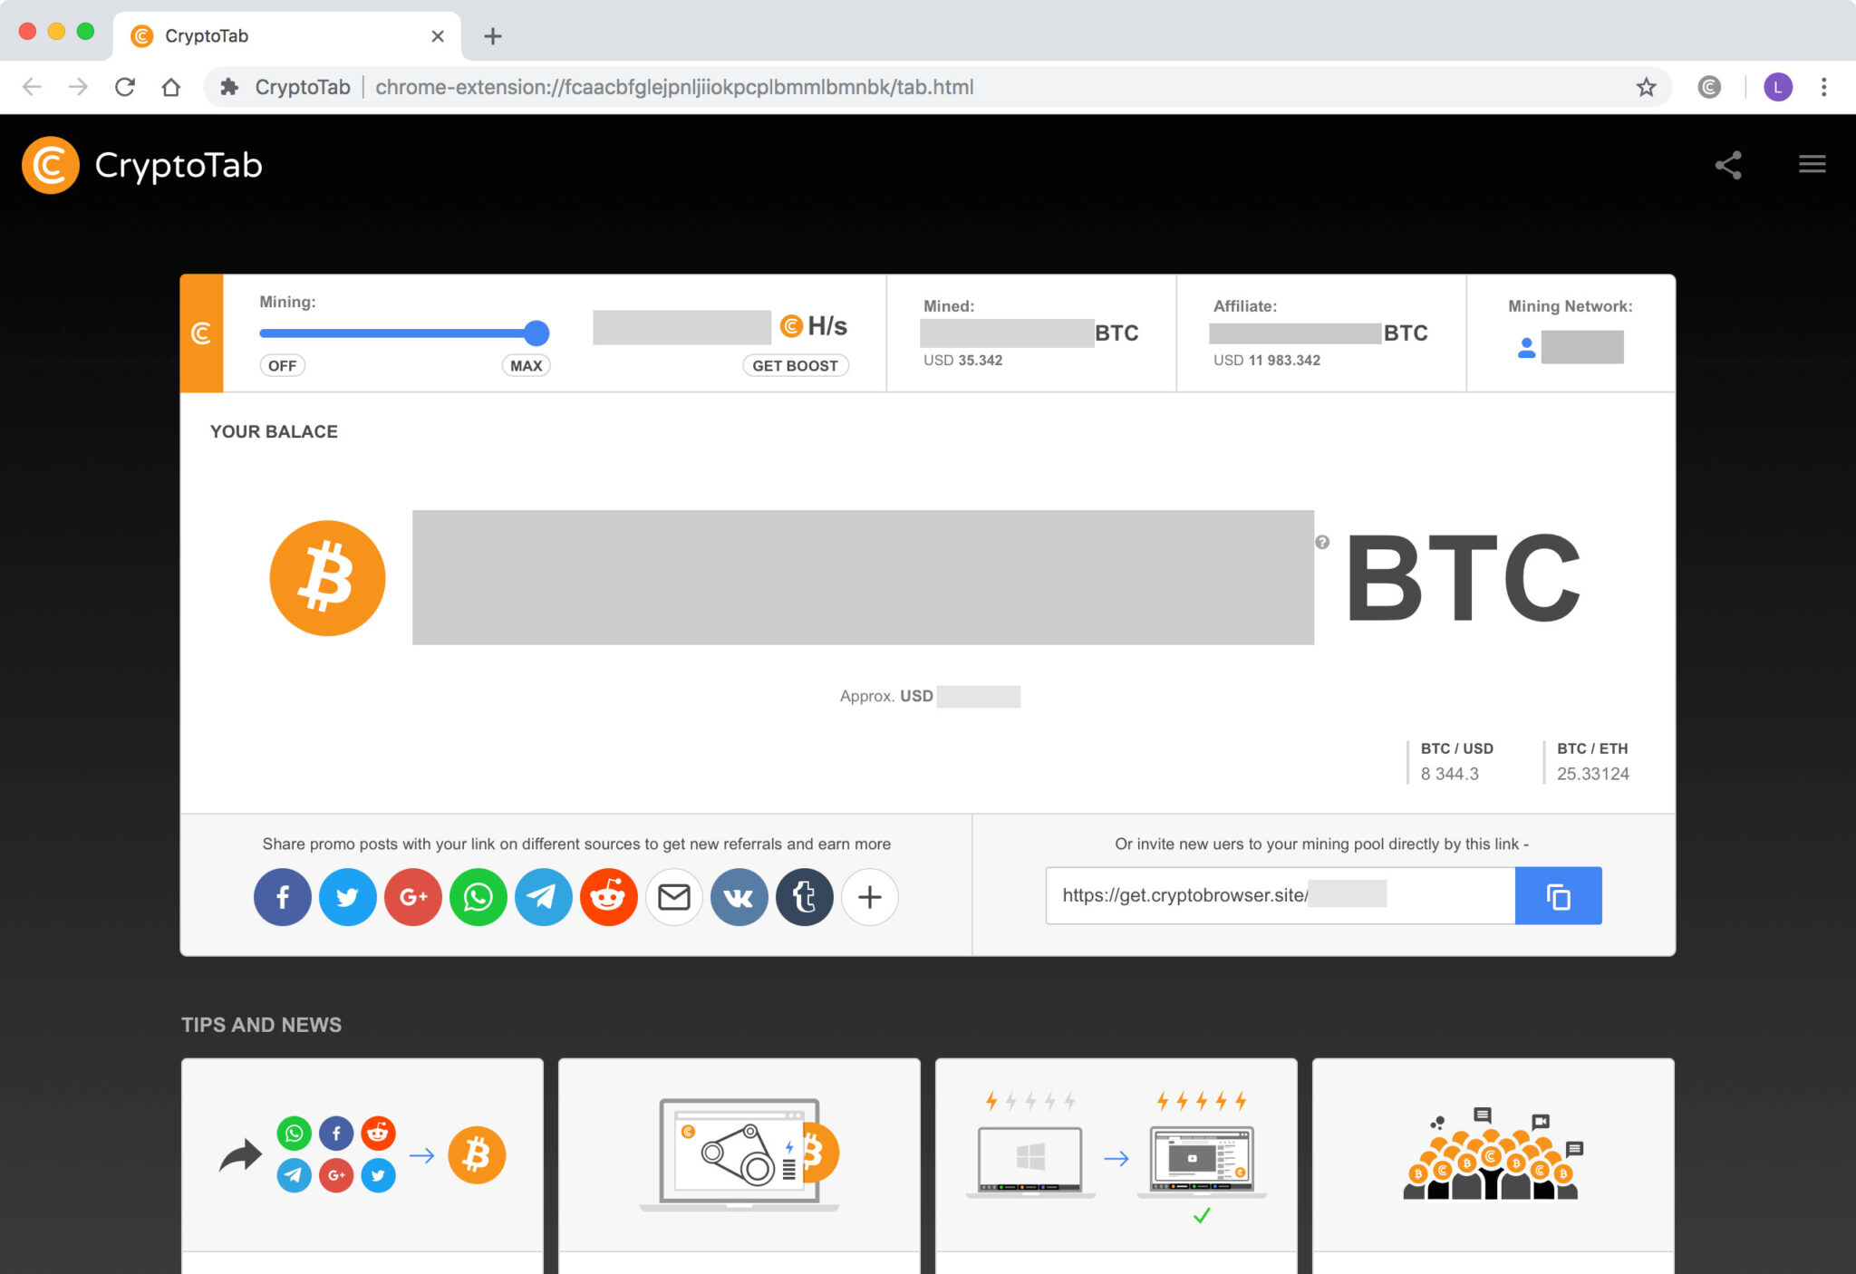
Task: Share via the Facebook icon
Action: point(282,897)
